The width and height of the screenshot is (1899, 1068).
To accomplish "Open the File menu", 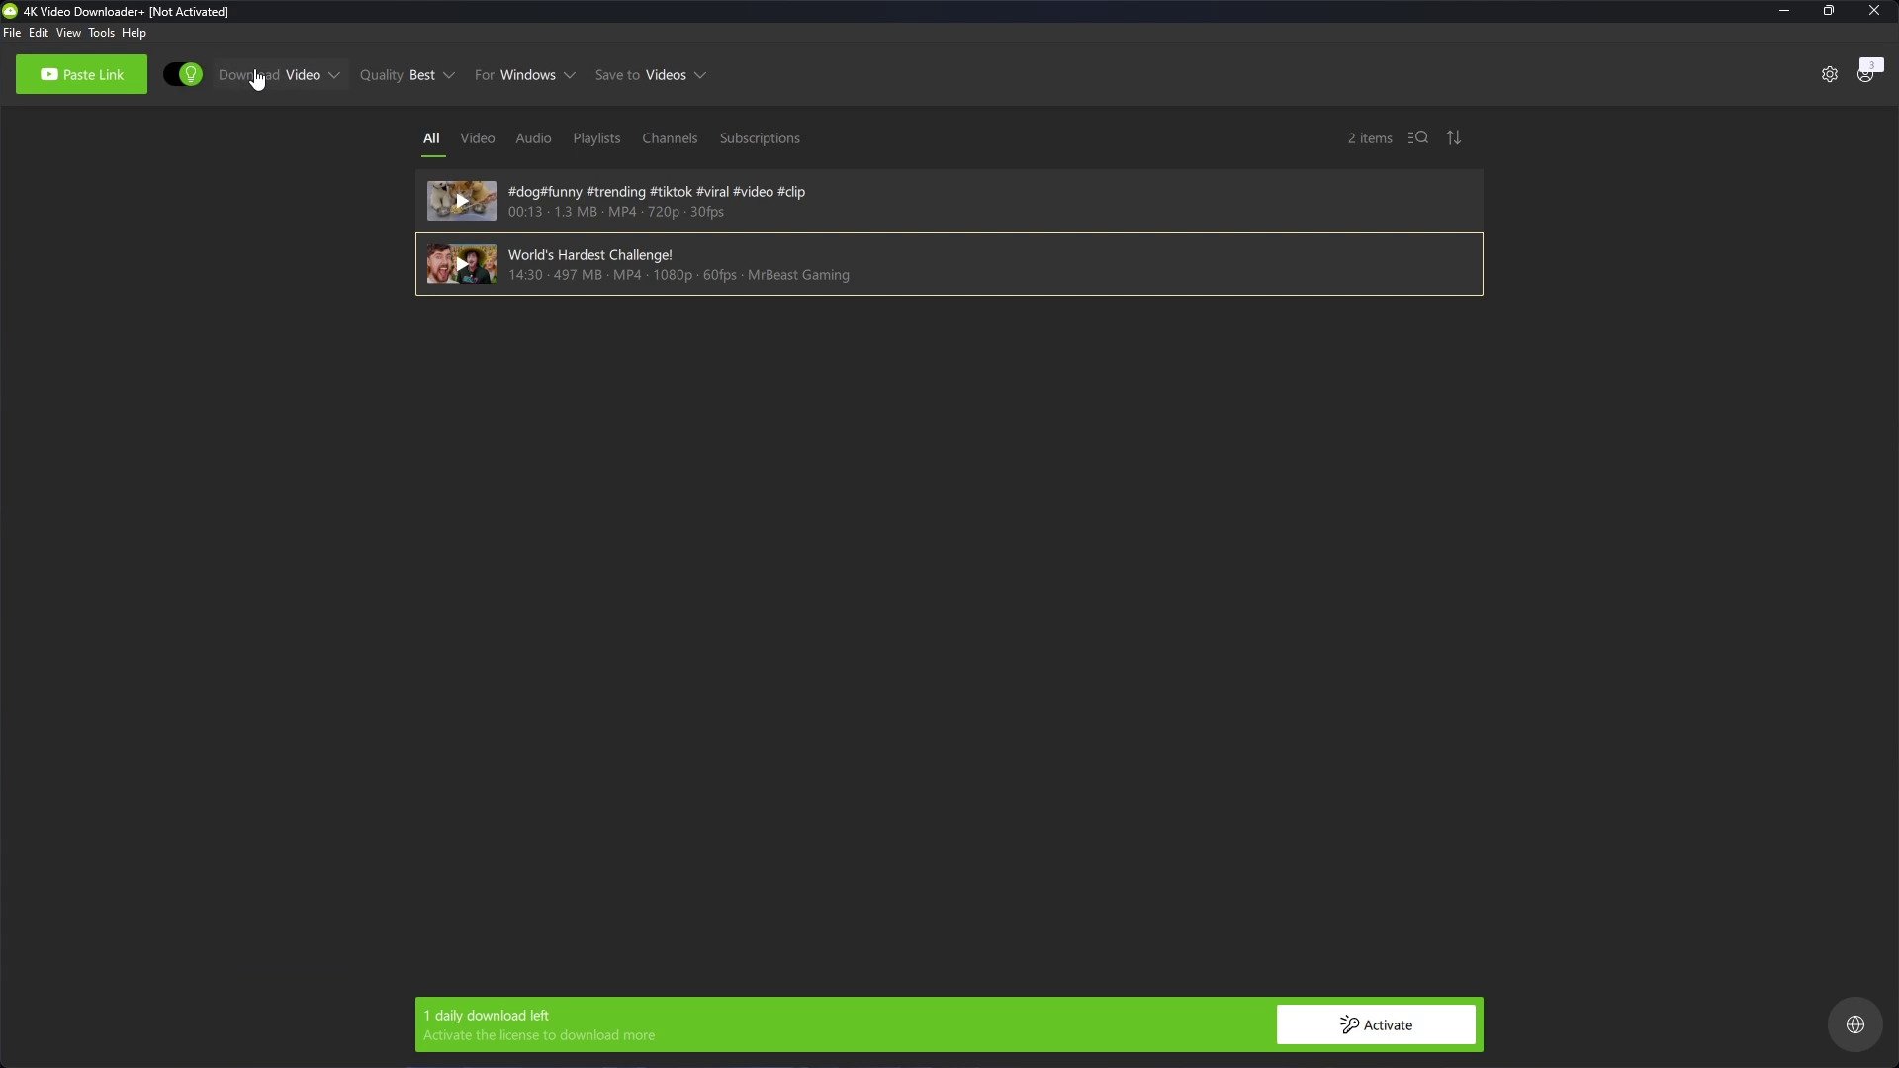I will pos(12,33).
